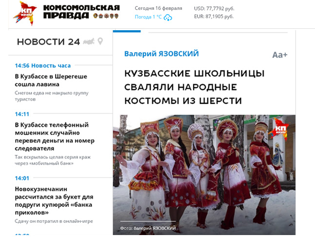Open the Погода 1 °C weather link
Viewport: 315px width, 237px height.
pos(148,17)
